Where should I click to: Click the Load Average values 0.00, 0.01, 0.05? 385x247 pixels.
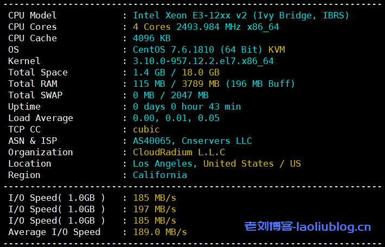[176, 118]
